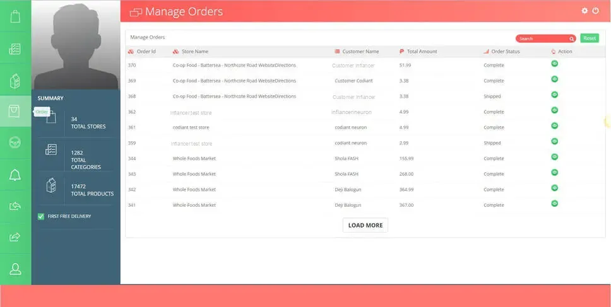611x307 pixels.
Task: View order 369 using its eye icon
Action: (554, 79)
